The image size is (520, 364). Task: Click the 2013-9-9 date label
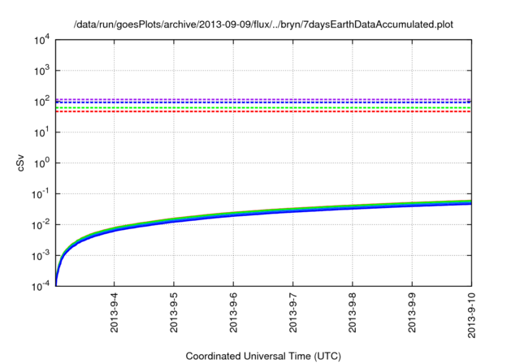coord(412,313)
